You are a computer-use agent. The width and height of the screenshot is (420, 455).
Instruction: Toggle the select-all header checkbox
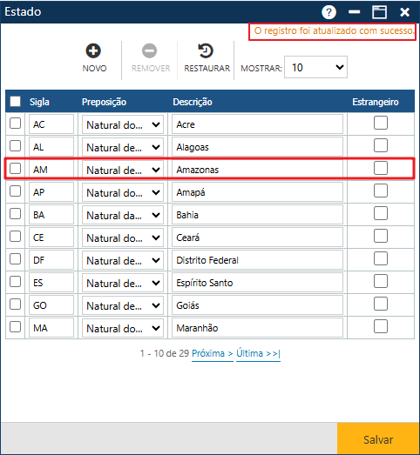15,102
